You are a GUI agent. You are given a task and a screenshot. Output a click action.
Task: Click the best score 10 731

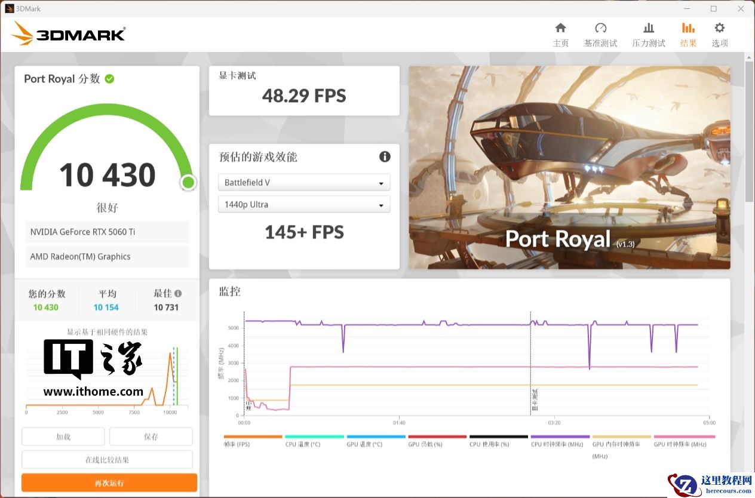click(x=166, y=308)
